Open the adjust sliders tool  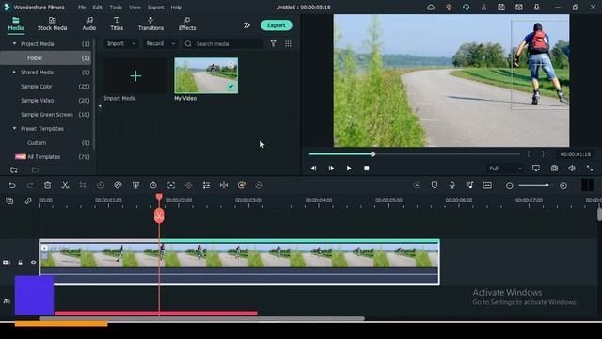click(206, 186)
